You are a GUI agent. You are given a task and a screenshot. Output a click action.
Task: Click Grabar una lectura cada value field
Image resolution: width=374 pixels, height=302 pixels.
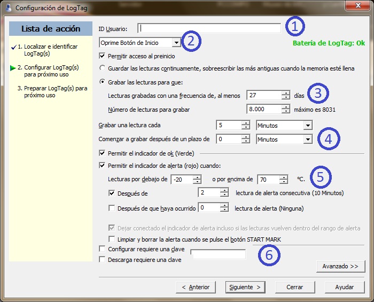[229, 125]
